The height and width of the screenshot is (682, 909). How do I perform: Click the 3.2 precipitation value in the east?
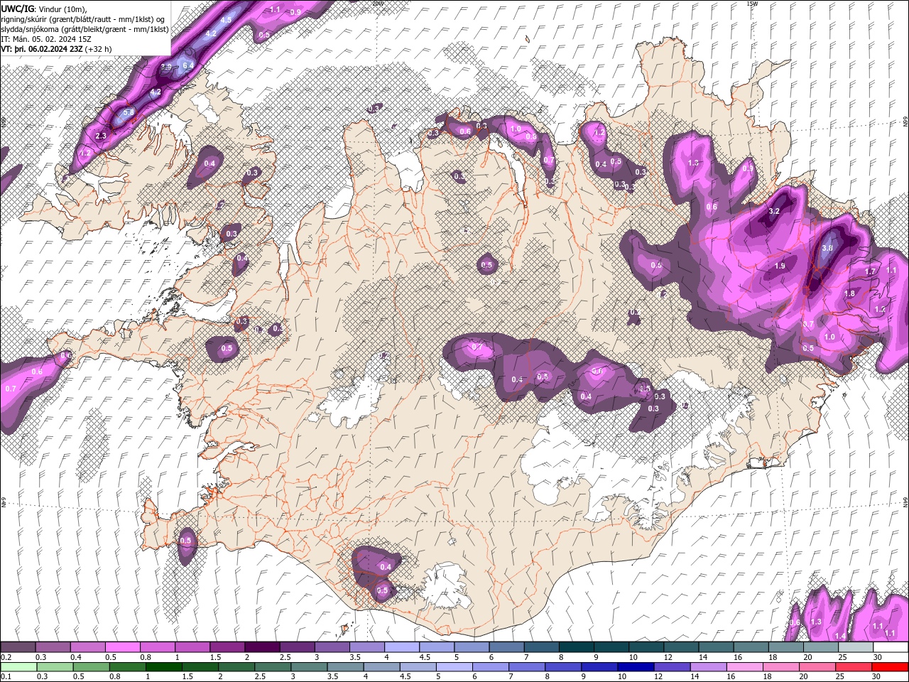(x=775, y=211)
